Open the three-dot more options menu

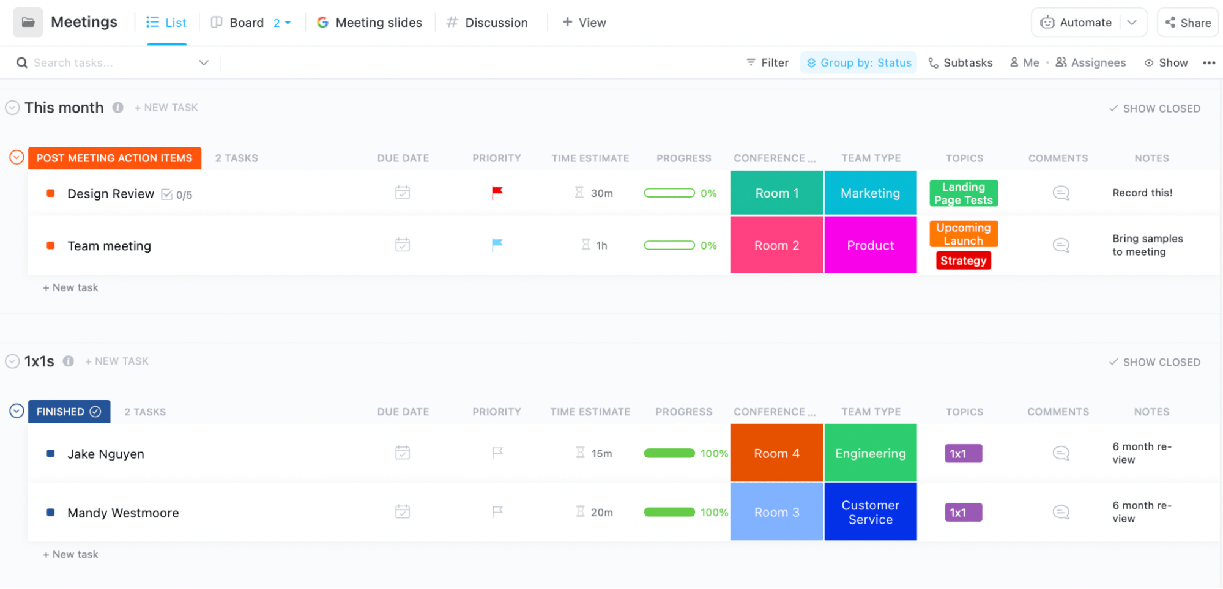point(1208,63)
